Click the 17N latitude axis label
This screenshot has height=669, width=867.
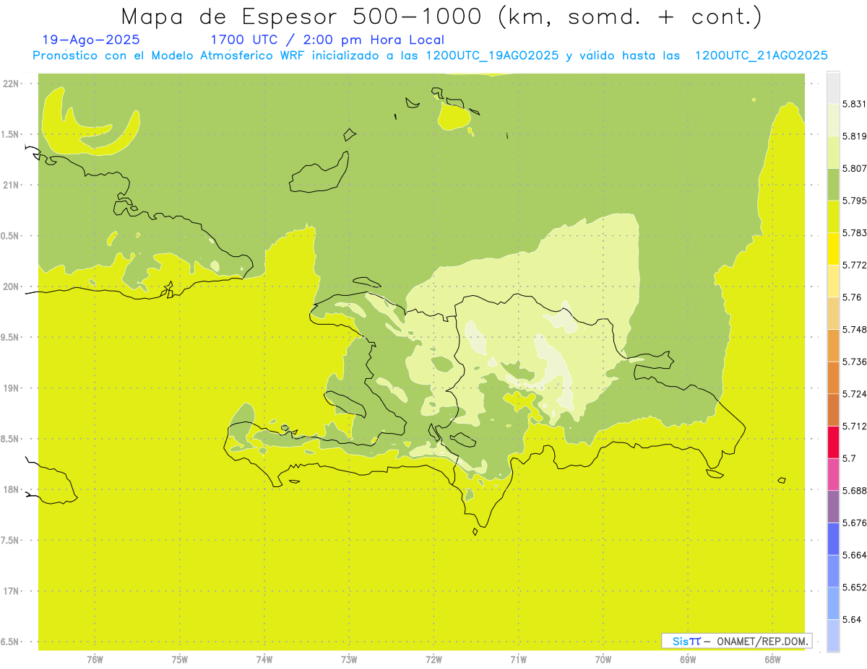(11, 591)
